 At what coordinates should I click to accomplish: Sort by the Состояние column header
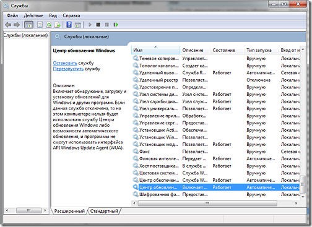tap(227, 50)
